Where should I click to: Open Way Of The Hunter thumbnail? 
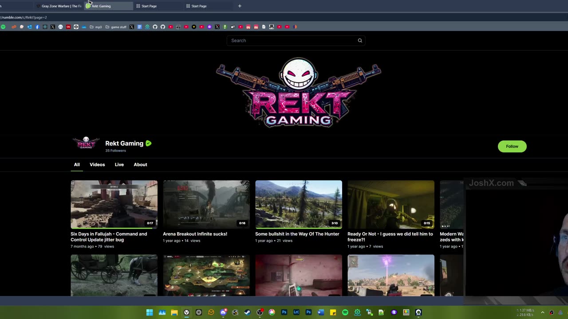point(299,204)
